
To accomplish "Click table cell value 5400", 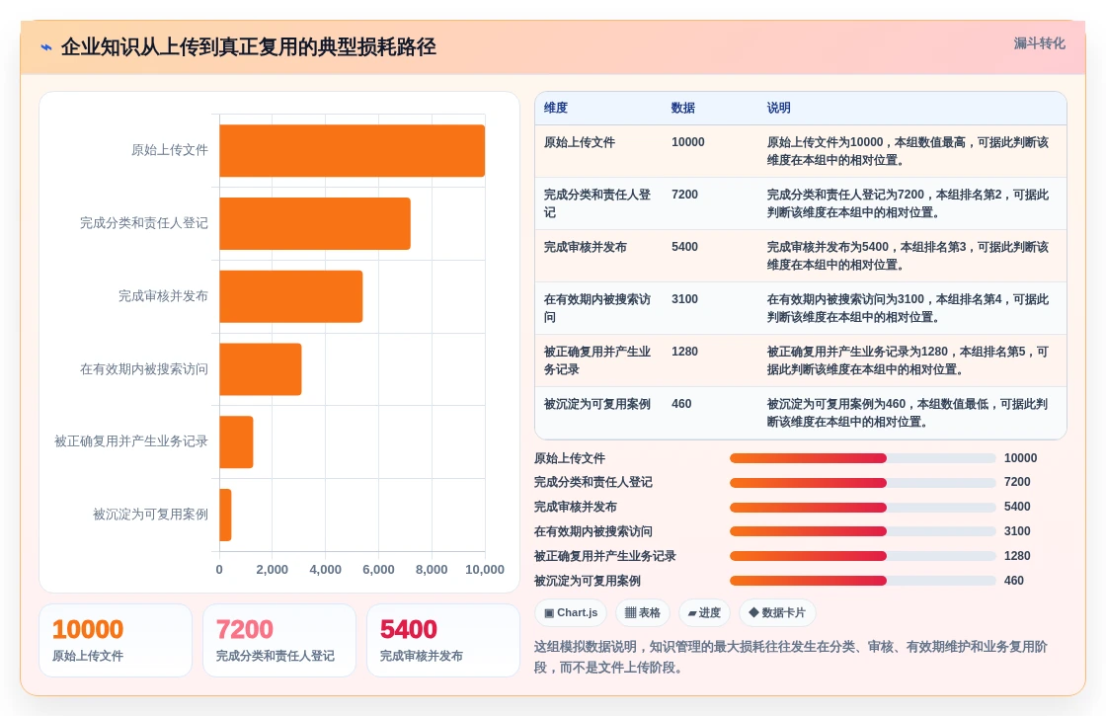I will pos(684,247).
